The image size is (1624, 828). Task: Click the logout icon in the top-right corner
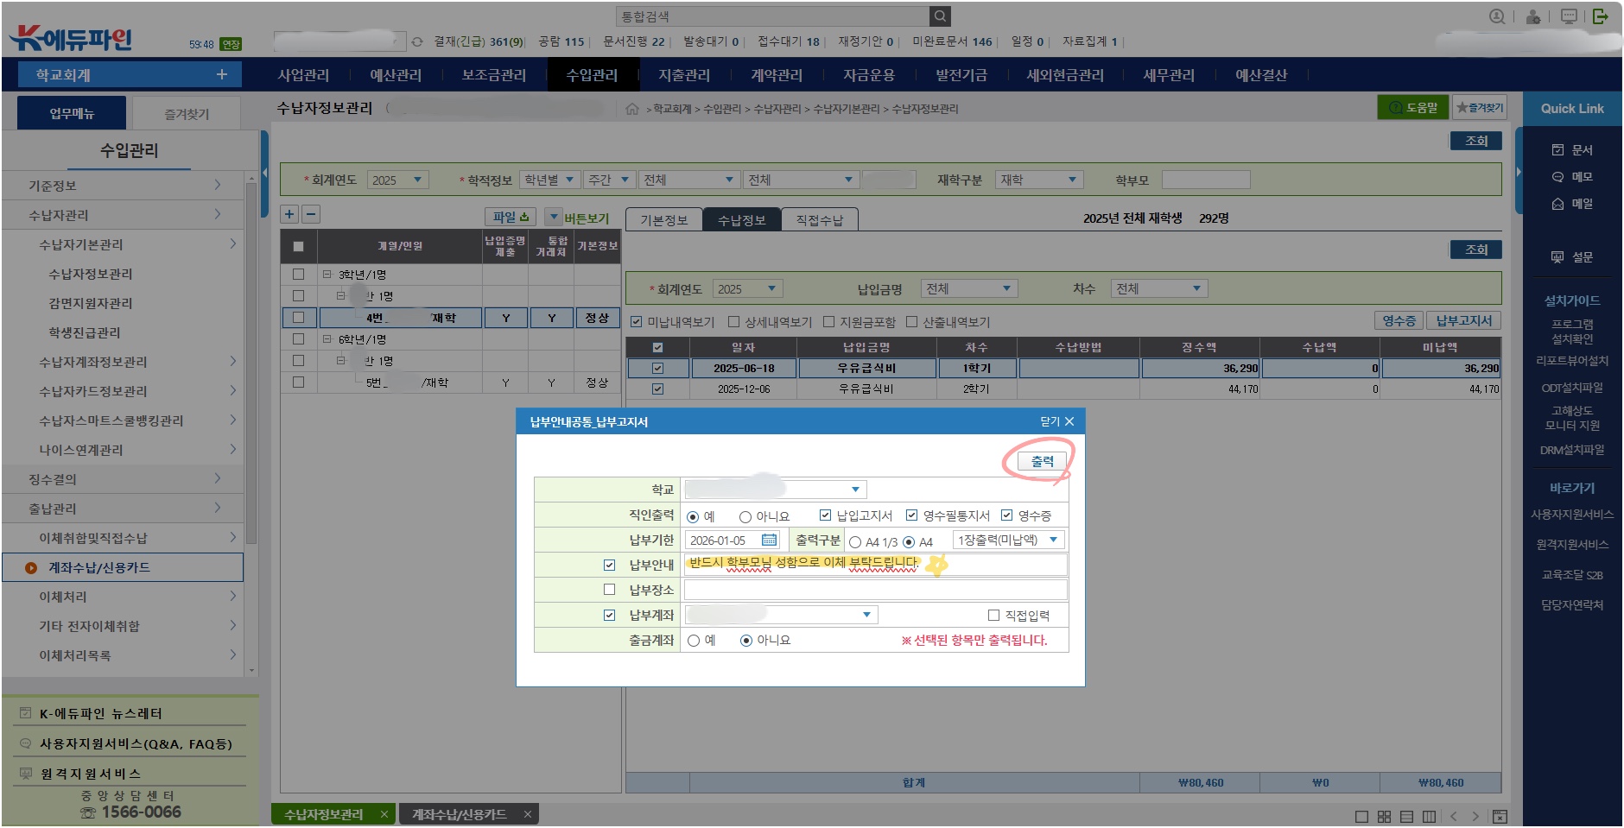pyautogui.click(x=1600, y=16)
